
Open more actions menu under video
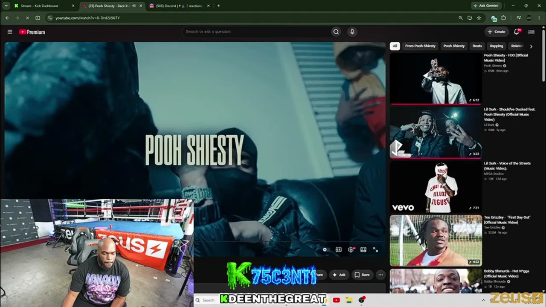[x=380, y=275]
